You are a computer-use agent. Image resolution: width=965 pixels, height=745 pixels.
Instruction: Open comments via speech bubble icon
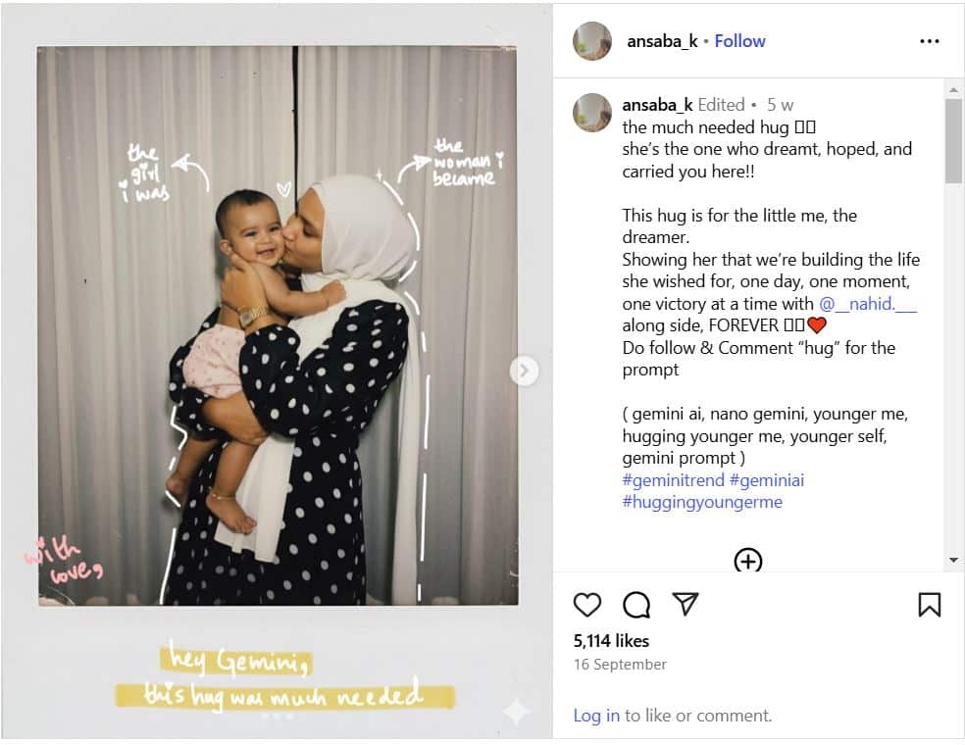tap(636, 605)
